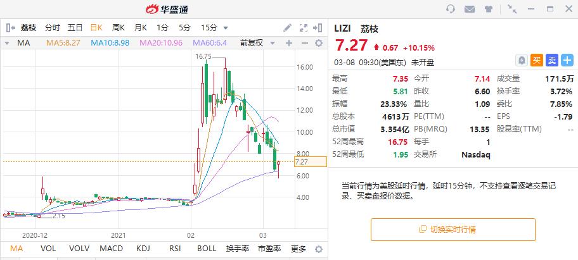Screen dimensions: 578x260
Task: Click MA10:8.98 legend label
Action: click(x=110, y=43)
